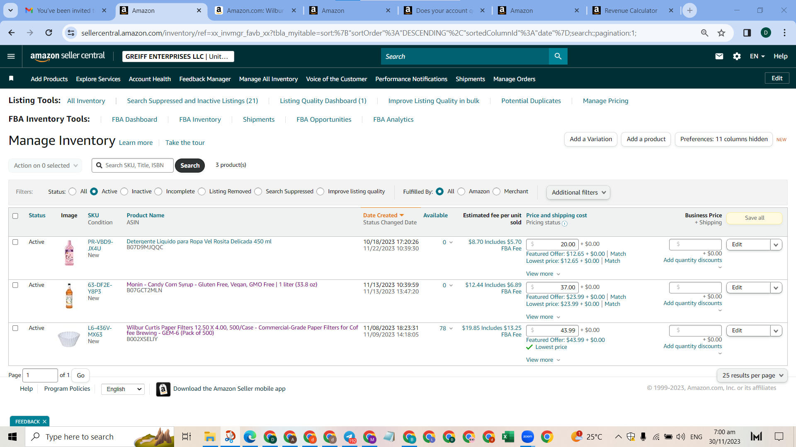Switch to the Revenue Calculator browser tab
The image size is (796, 447).
pos(630,11)
